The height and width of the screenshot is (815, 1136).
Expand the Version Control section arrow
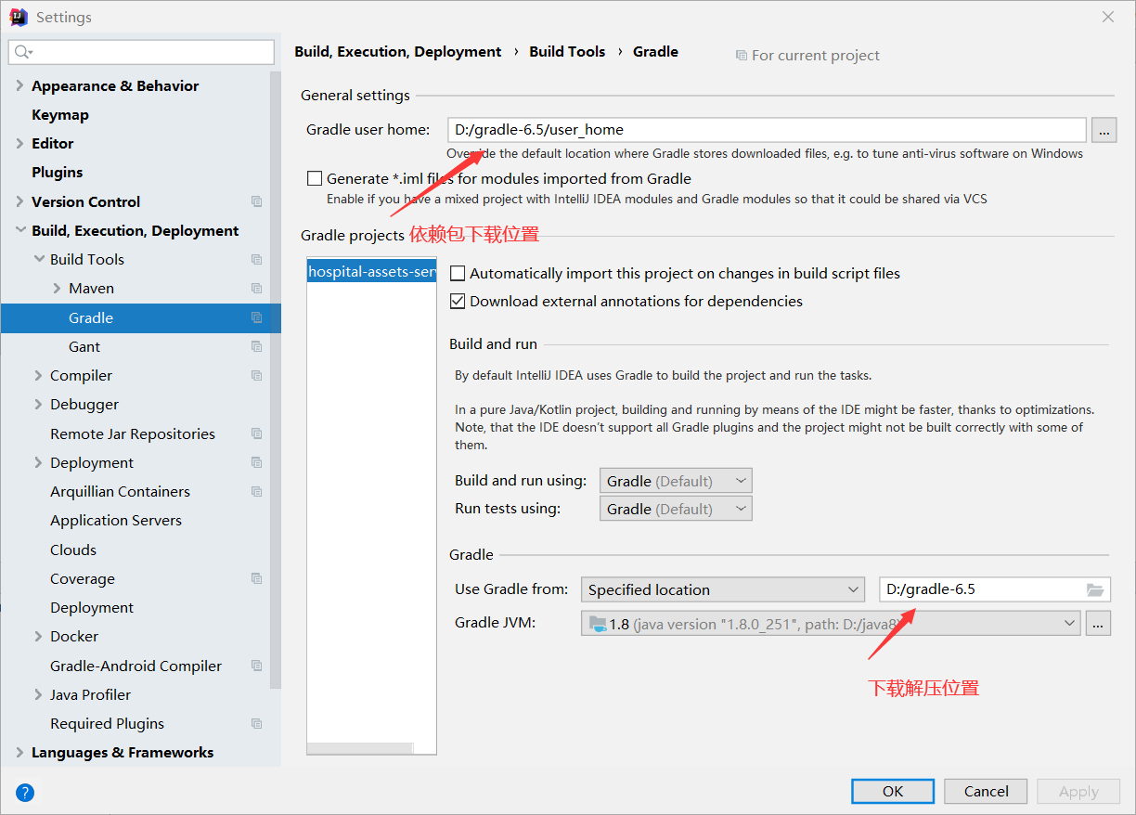click(19, 201)
